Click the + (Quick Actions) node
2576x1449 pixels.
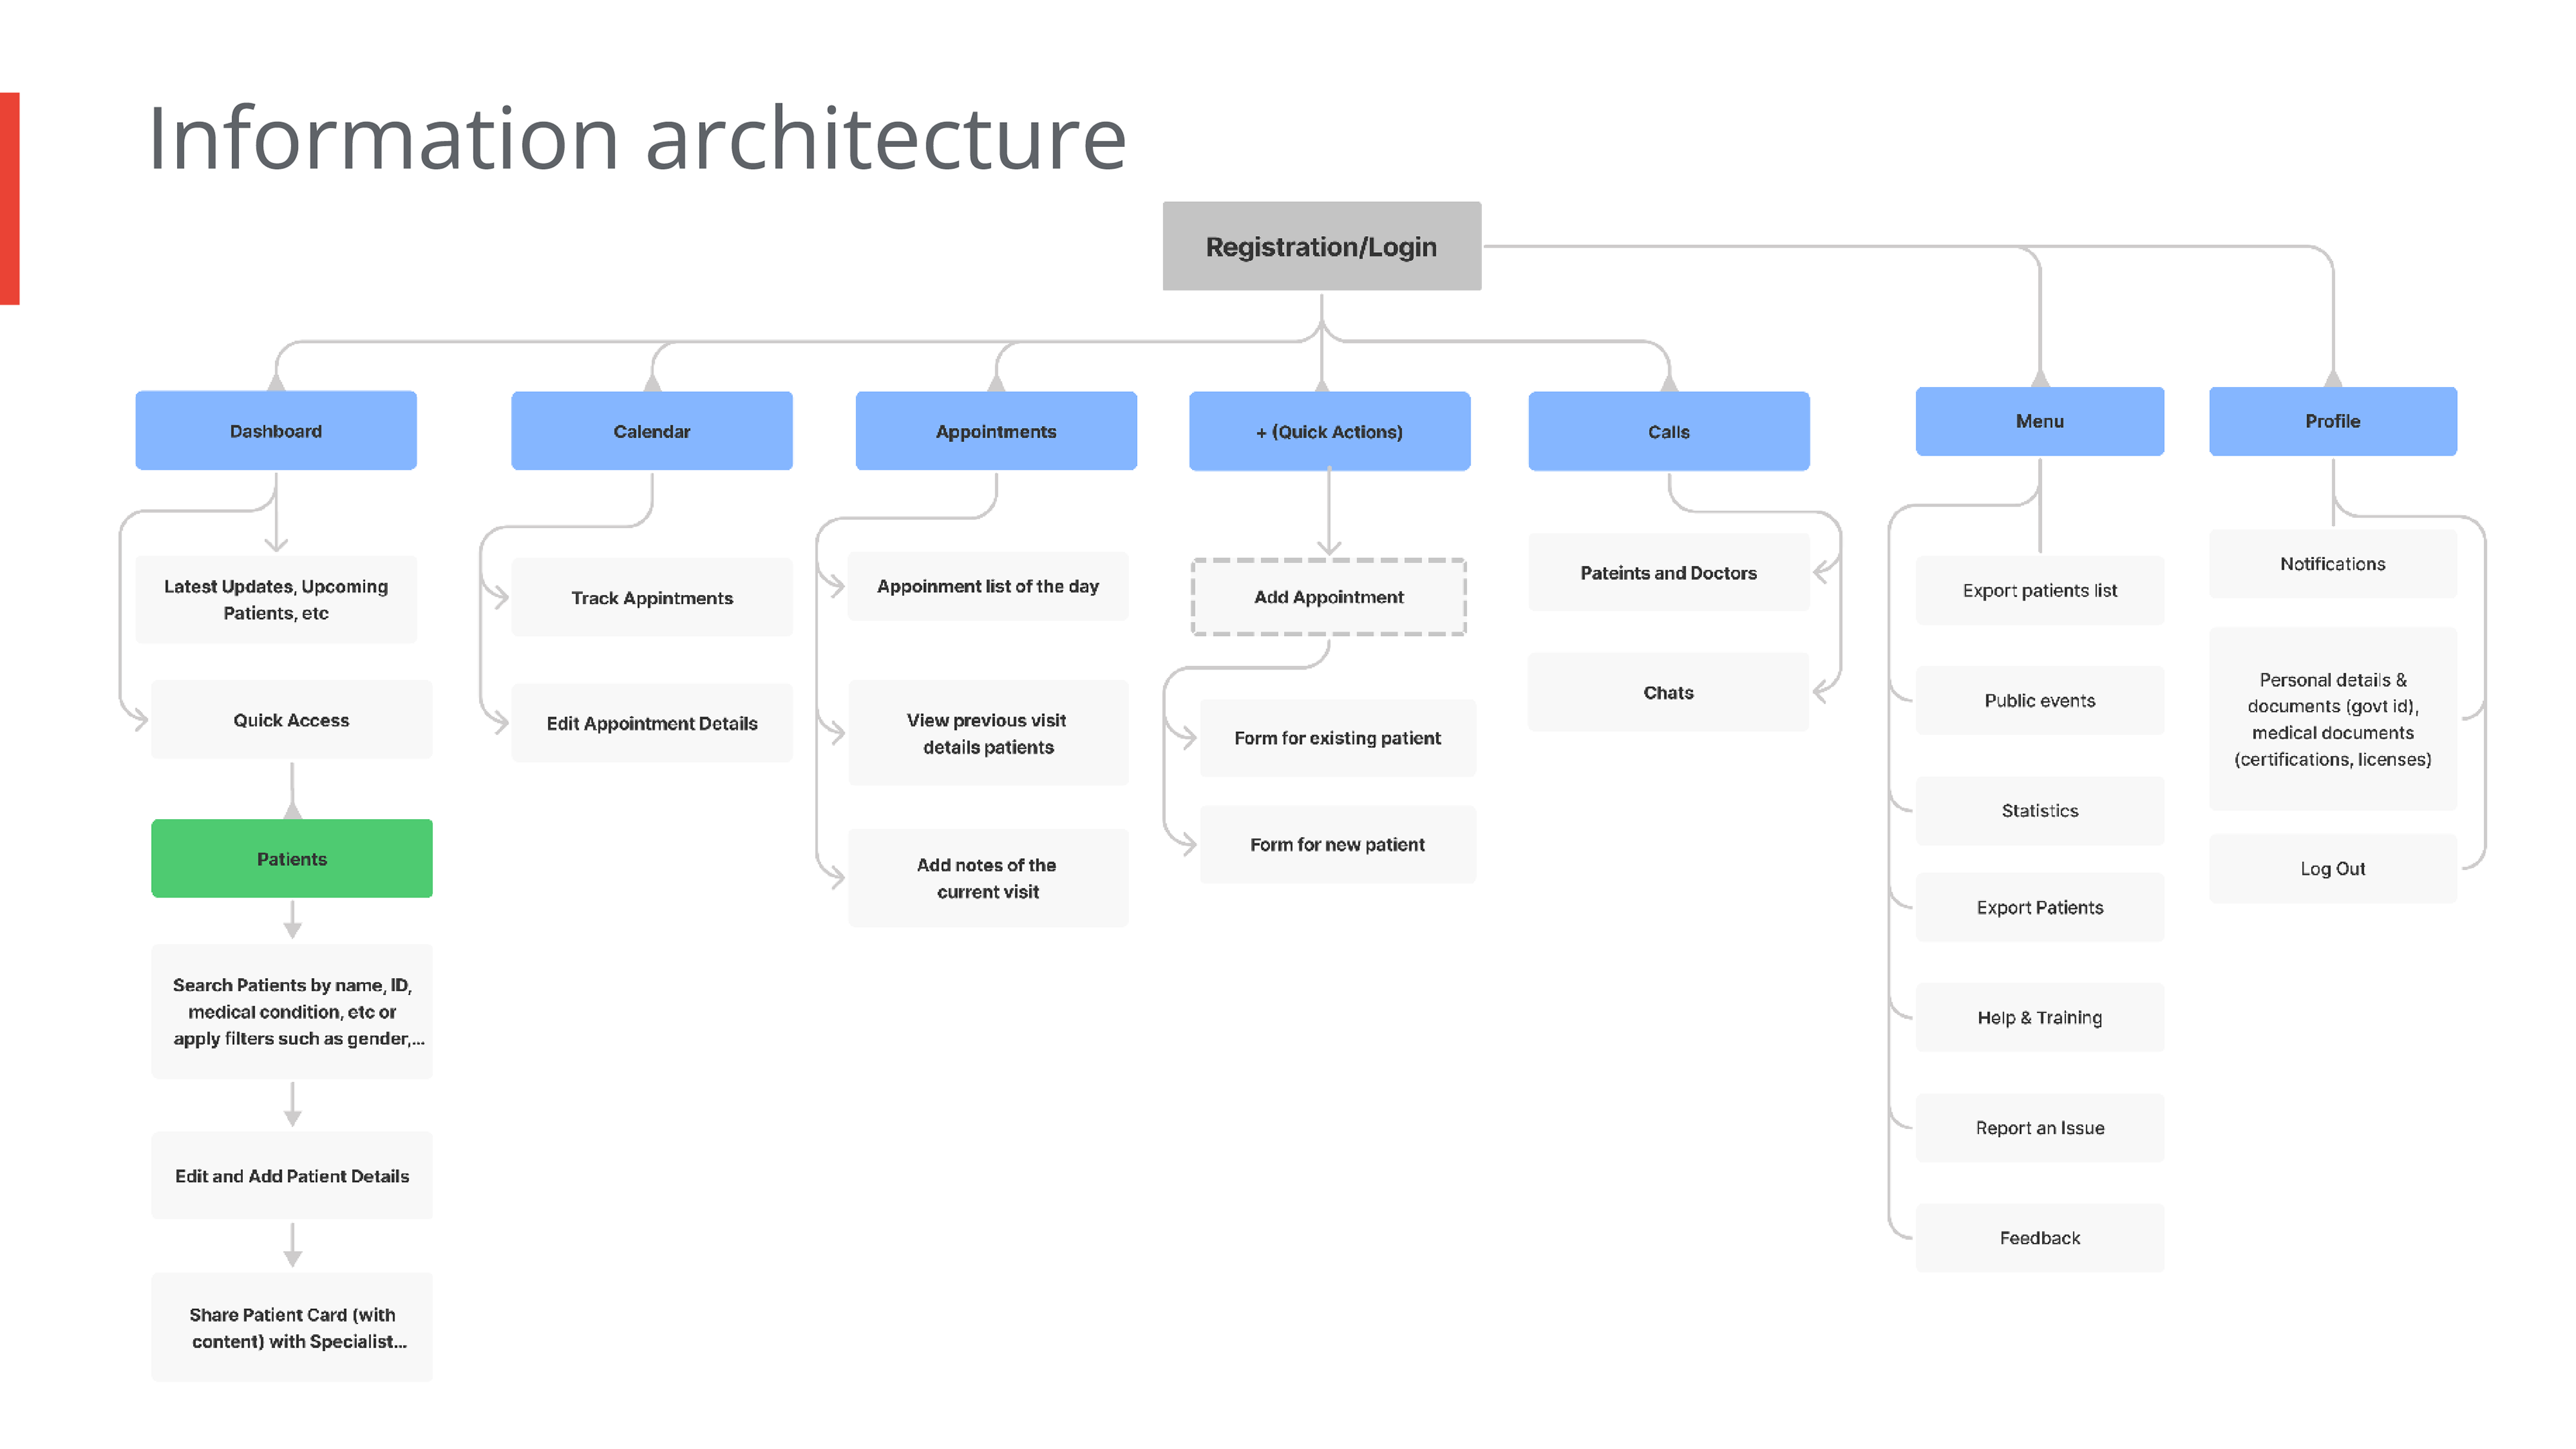coord(1329,431)
